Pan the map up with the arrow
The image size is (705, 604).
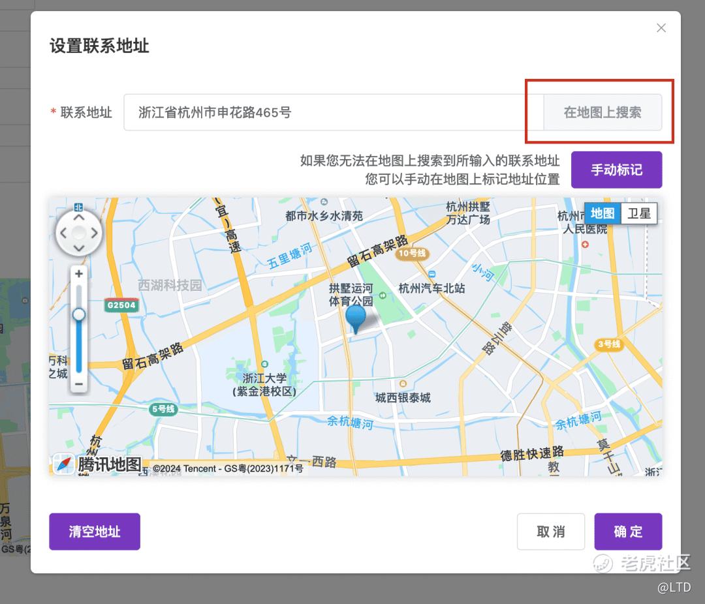pyautogui.click(x=79, y=218)
